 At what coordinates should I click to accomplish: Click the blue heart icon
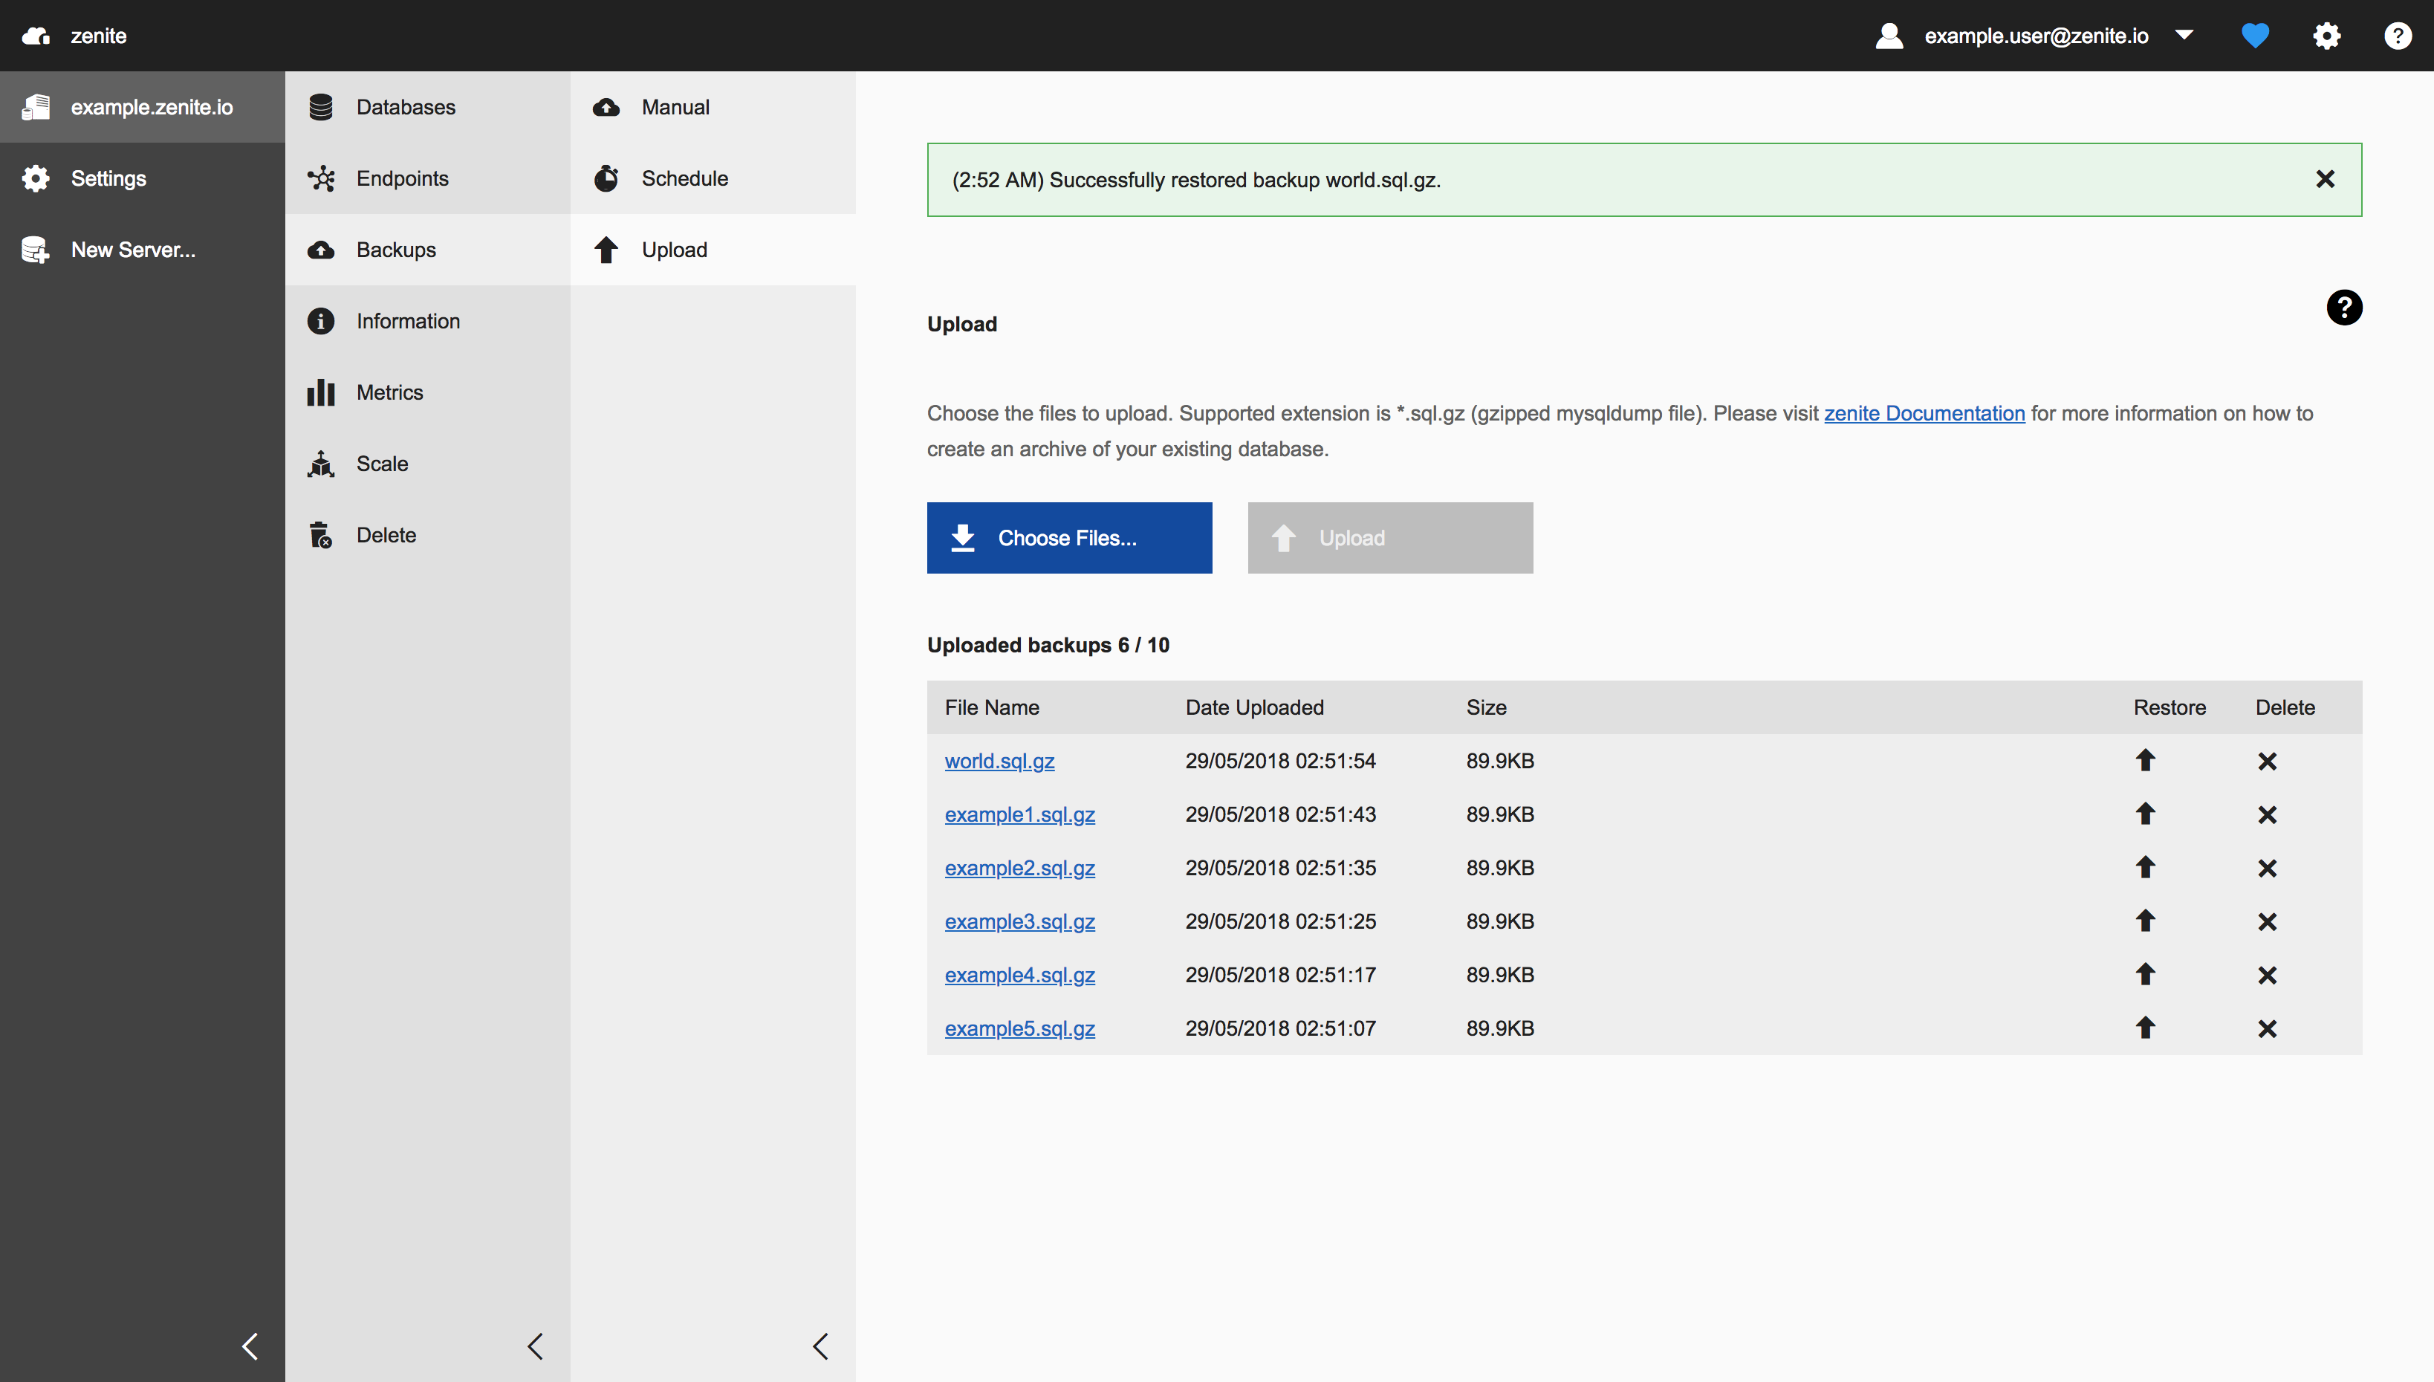tap(2255, 36)
